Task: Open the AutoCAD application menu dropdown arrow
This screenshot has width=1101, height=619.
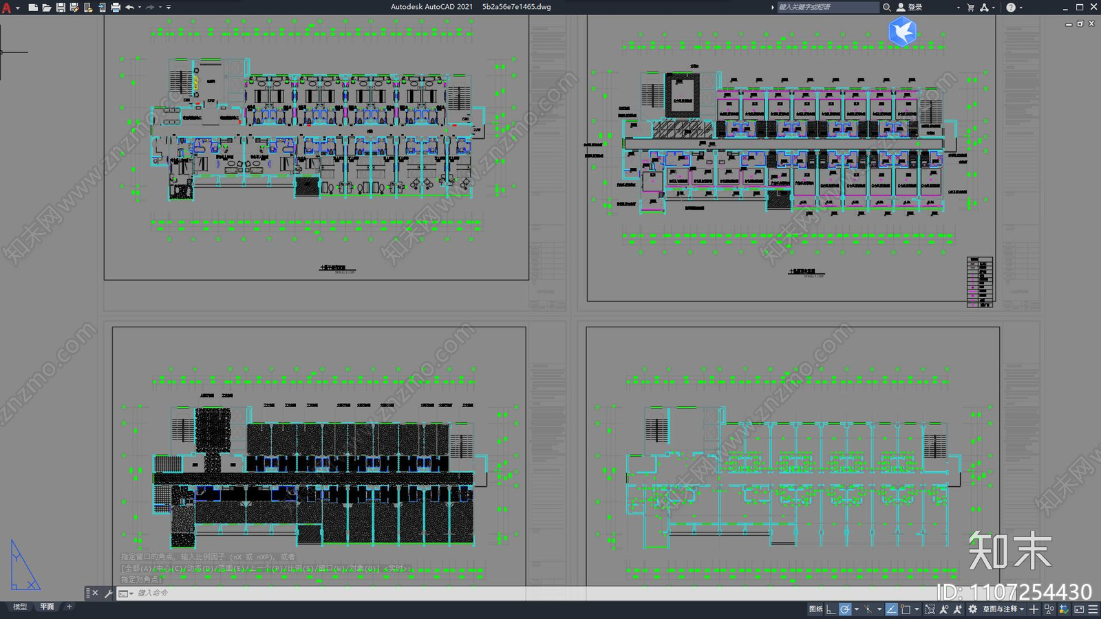Action: (17, 8)
